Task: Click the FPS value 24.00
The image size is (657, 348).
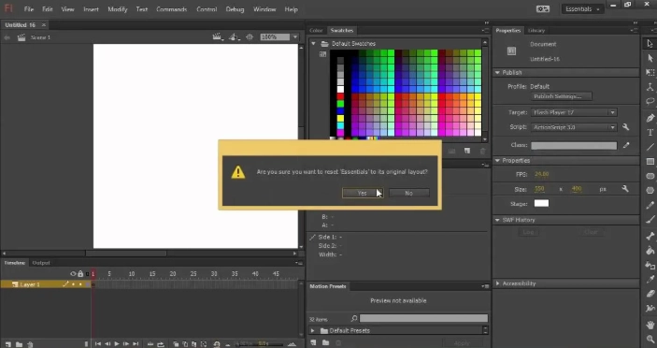Action: pyautogui.click(x=541, y=174)
